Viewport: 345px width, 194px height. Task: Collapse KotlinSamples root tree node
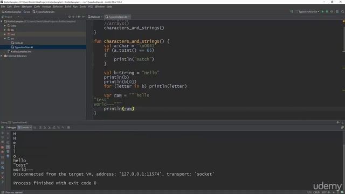click(2, 22)
